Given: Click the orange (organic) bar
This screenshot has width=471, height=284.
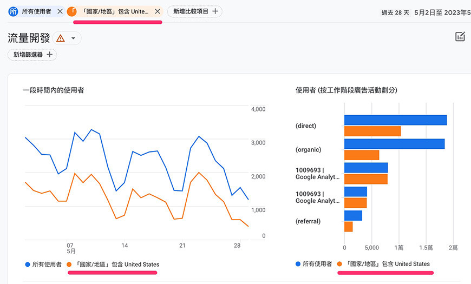Looking at the screenshot, I should [362, 155].
